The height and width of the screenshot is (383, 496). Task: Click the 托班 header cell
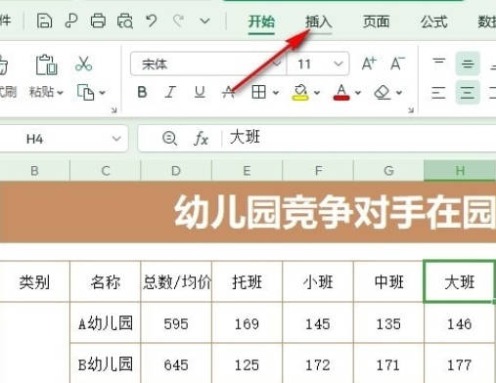pos(247,281)
